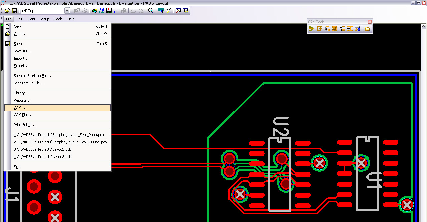Click the CAMTools folder icon
427x222 pixels.
tap(367, 29)
